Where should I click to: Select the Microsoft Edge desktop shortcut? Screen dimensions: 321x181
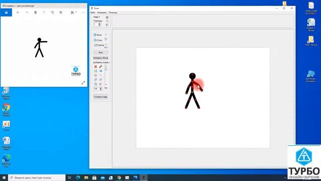click(x=7, y=160)
